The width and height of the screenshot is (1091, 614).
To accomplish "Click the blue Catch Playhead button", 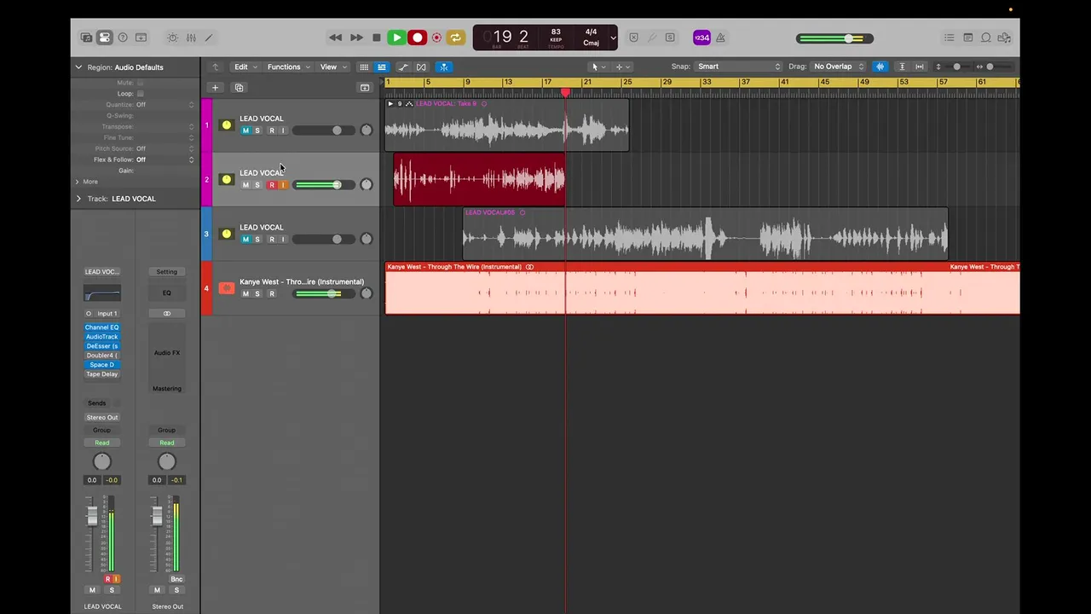I will coord(443,67).
